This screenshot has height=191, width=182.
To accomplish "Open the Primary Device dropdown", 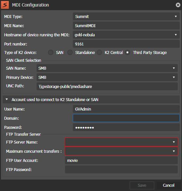I will (x=107, y=77).
